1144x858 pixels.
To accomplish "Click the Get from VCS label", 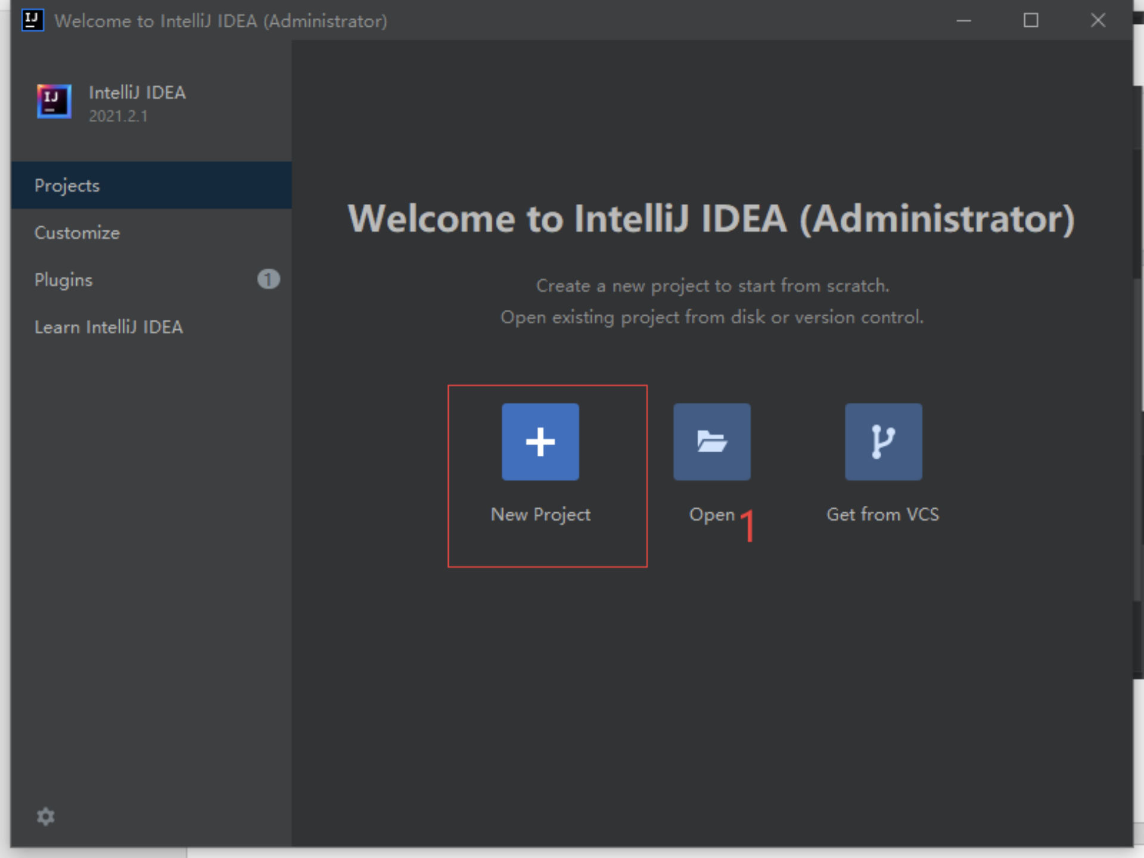I will point(882,514).
